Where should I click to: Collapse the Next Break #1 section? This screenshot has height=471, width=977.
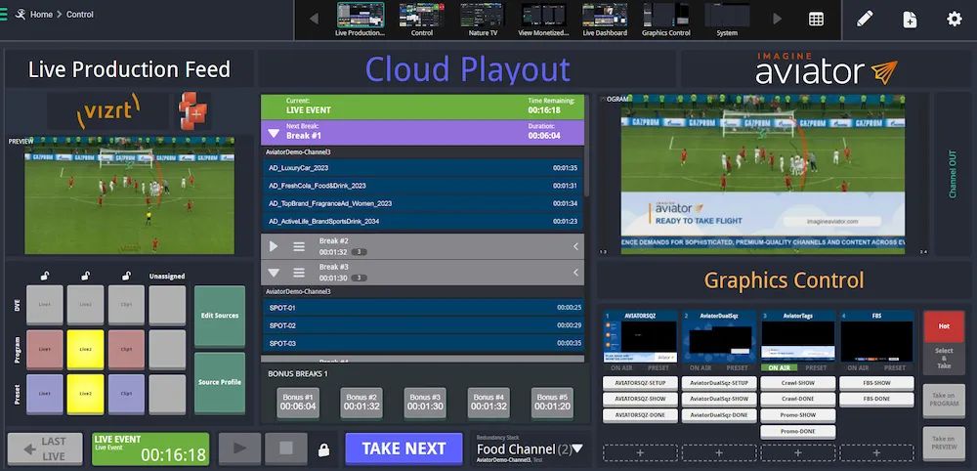click(274, 133)
